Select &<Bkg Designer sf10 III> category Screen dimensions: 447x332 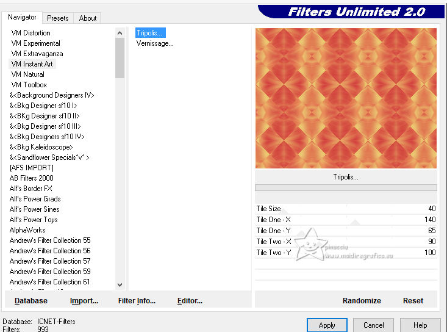45,126
